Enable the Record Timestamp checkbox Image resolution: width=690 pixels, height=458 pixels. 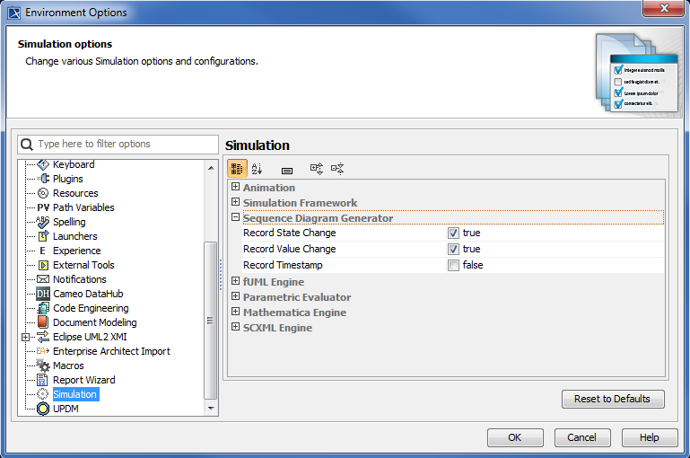point(453,265)
